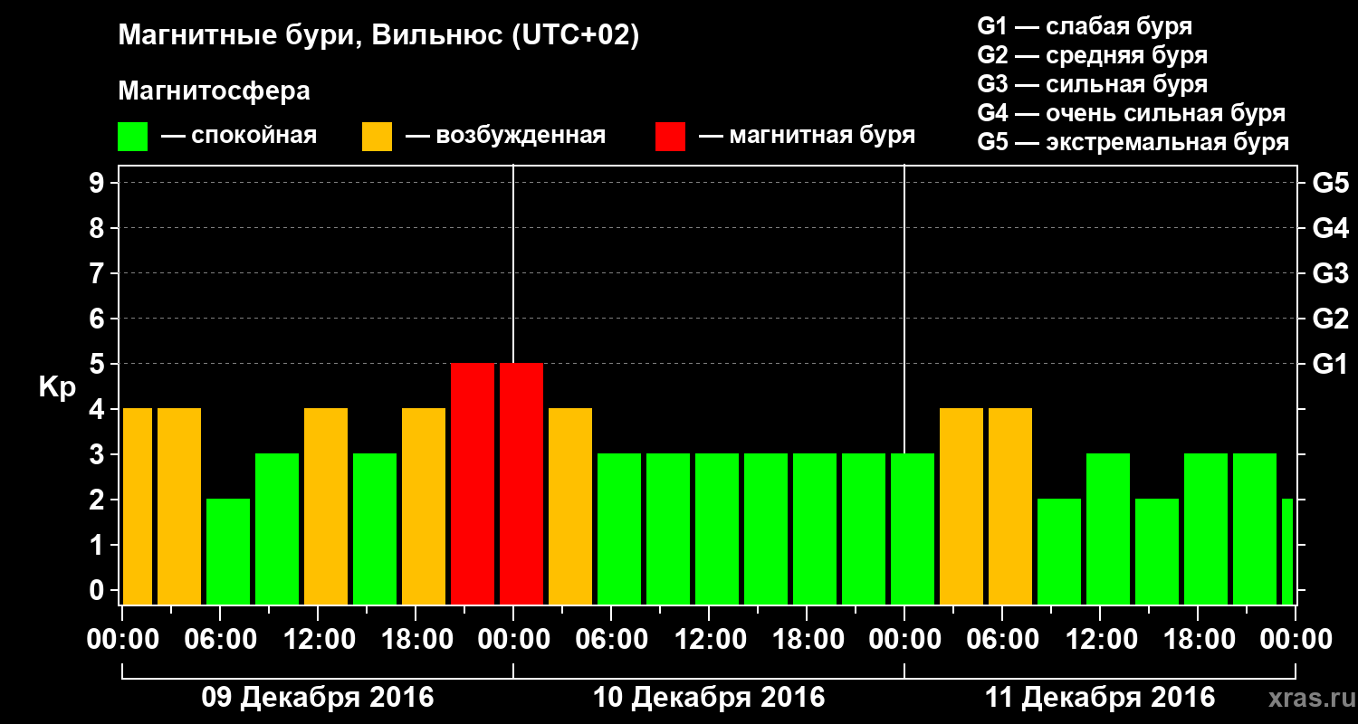
Task: Click the title 'Магнитные бури, Вильнюс (UTC+02)'
Action: click(378, 37)
